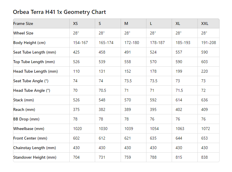Select the Reach (mm) row label

tap(24, 109)
